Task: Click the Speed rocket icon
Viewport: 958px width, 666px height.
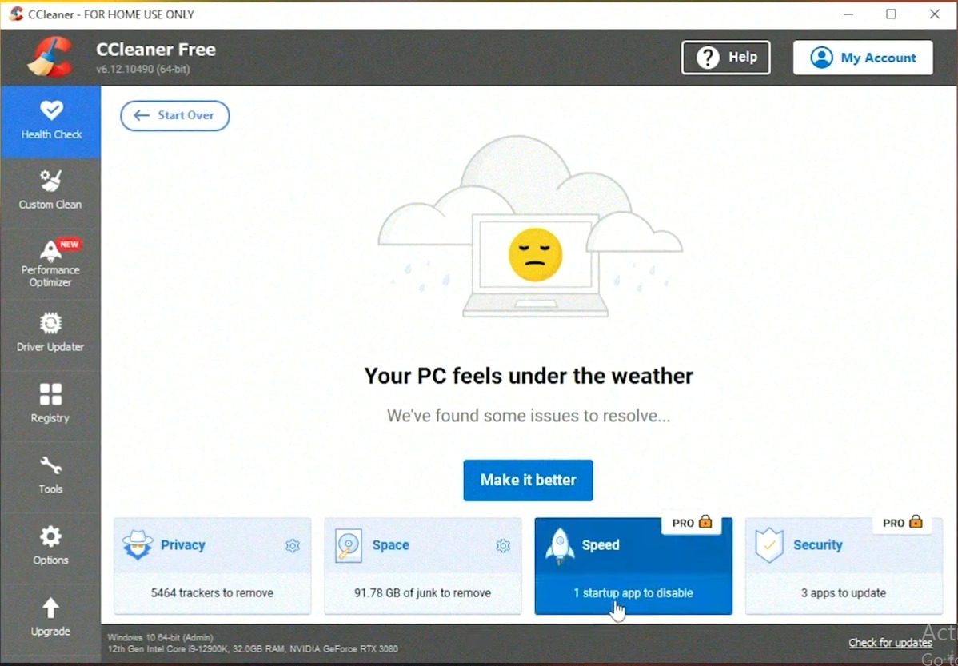Action: 560,545
